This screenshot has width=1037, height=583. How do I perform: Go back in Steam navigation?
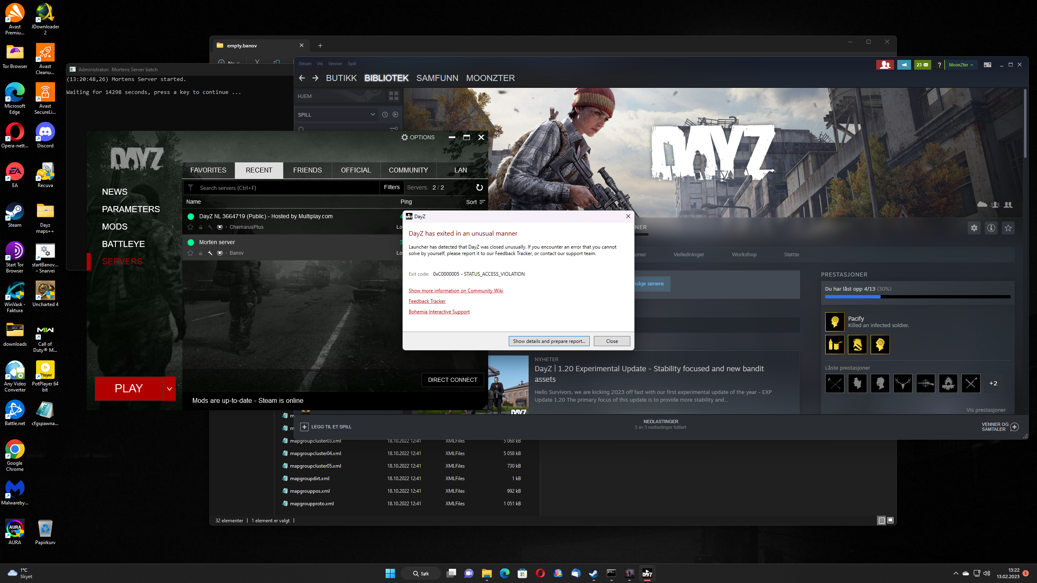(x=302, y=78)
